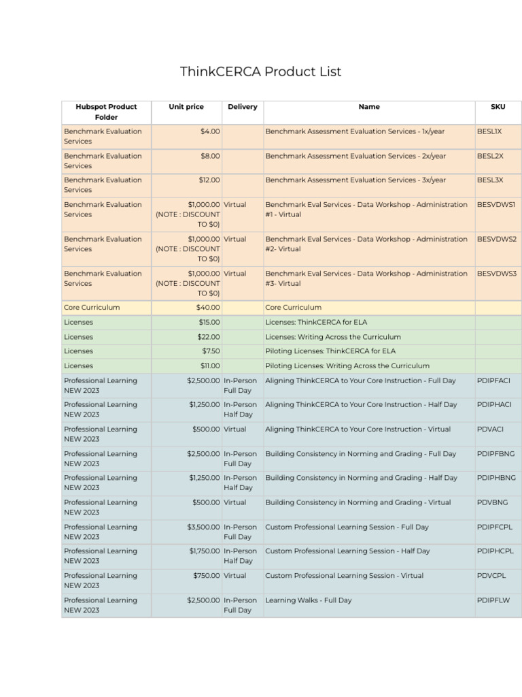
Task: Click the 'ThinkCERCA Product List' title
Action: (260, 71)
